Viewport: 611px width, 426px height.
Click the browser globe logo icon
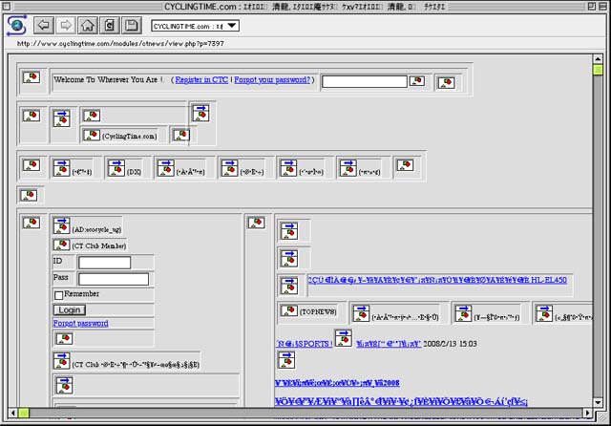click(17, 26)
